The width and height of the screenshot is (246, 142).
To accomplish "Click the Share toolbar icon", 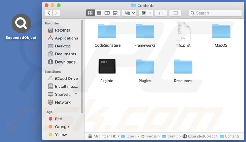I will click(x=161, y=13).
